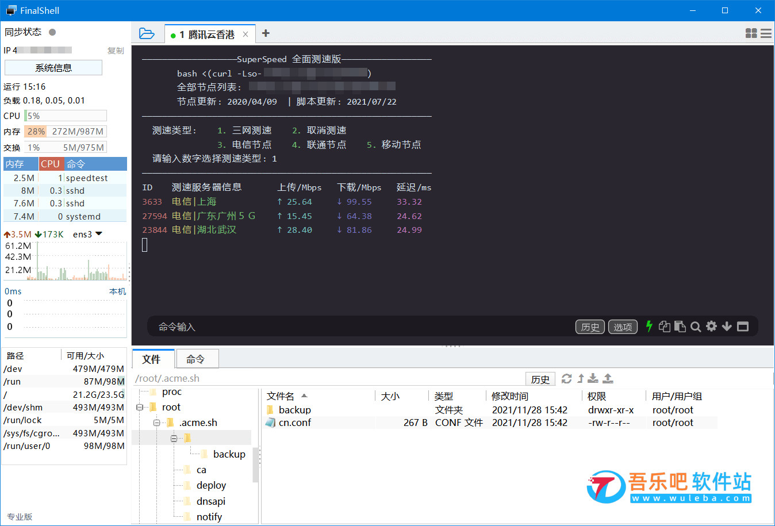Select the .acme.sh folder in tree

coord(198,423)
